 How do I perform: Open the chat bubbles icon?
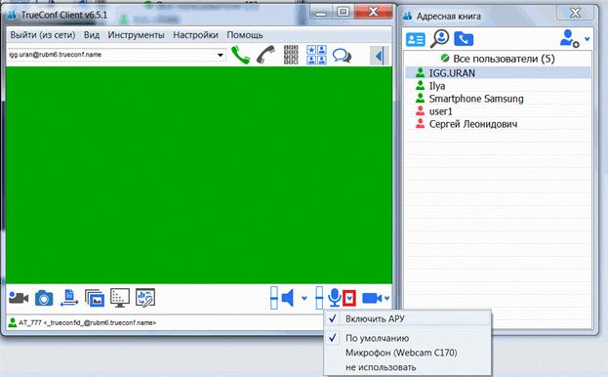pos(342,56)
